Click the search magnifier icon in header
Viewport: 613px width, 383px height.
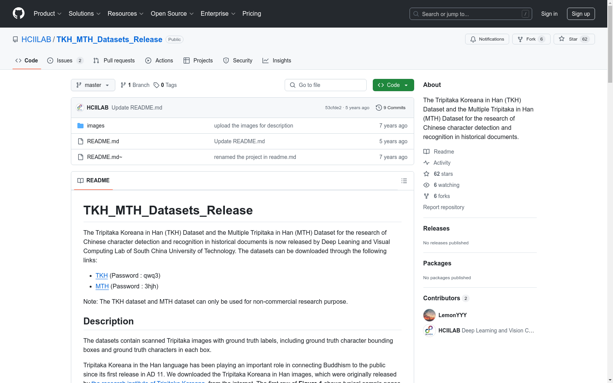pyautogui.click(x=416, y=14)
